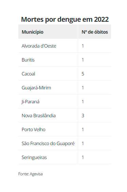Select the Nº de óbitos column header

(x=95, y=32)
